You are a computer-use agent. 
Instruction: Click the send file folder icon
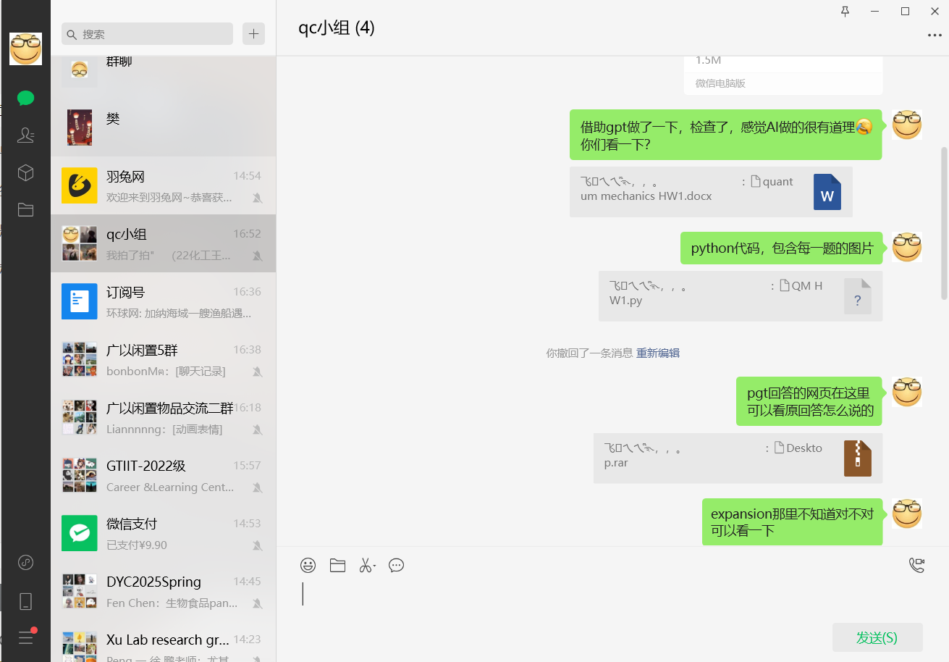click(x=337, y=566)
